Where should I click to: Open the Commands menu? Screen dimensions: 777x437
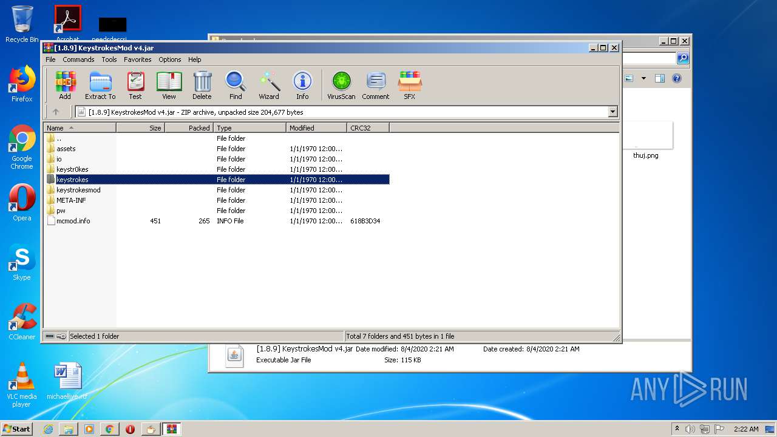(x=78, y=59)
